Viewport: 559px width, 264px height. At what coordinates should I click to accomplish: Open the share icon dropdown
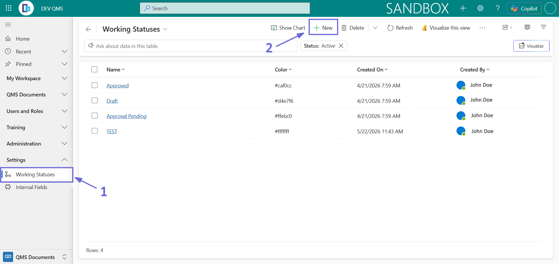tap(507, 27)
